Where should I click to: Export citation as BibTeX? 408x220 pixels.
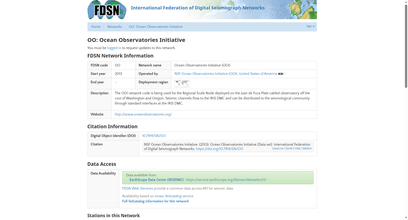(307, 148)
